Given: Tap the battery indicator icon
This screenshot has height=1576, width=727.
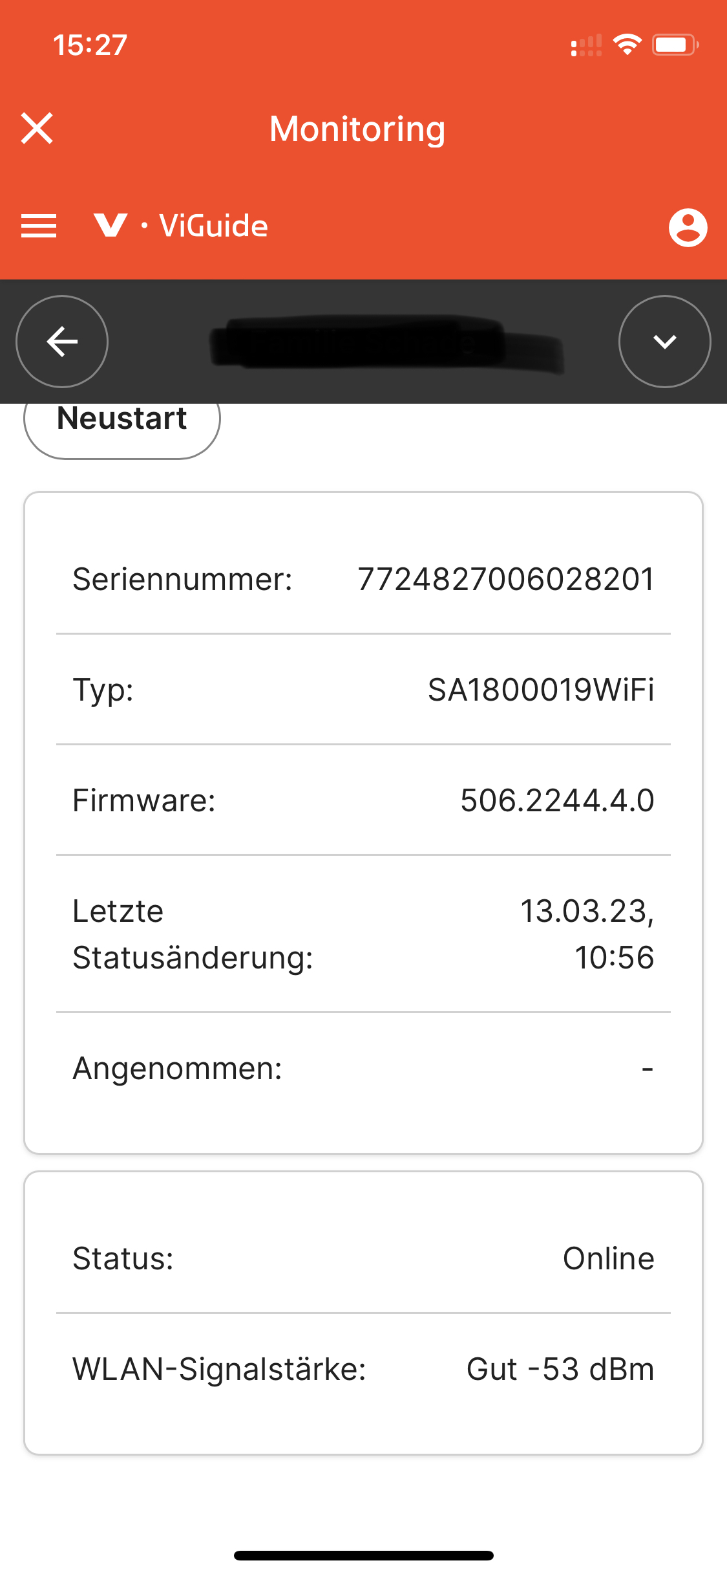Looking at the screenshot, I should [x=675, y=45].
